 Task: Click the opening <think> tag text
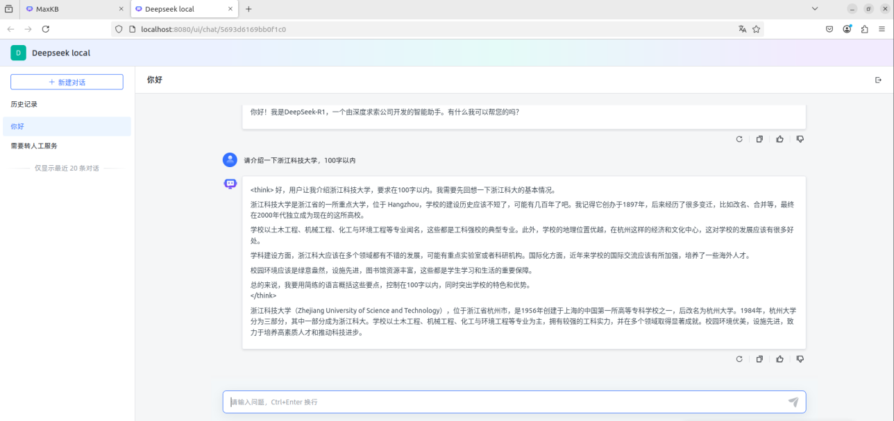click(262, 189)
